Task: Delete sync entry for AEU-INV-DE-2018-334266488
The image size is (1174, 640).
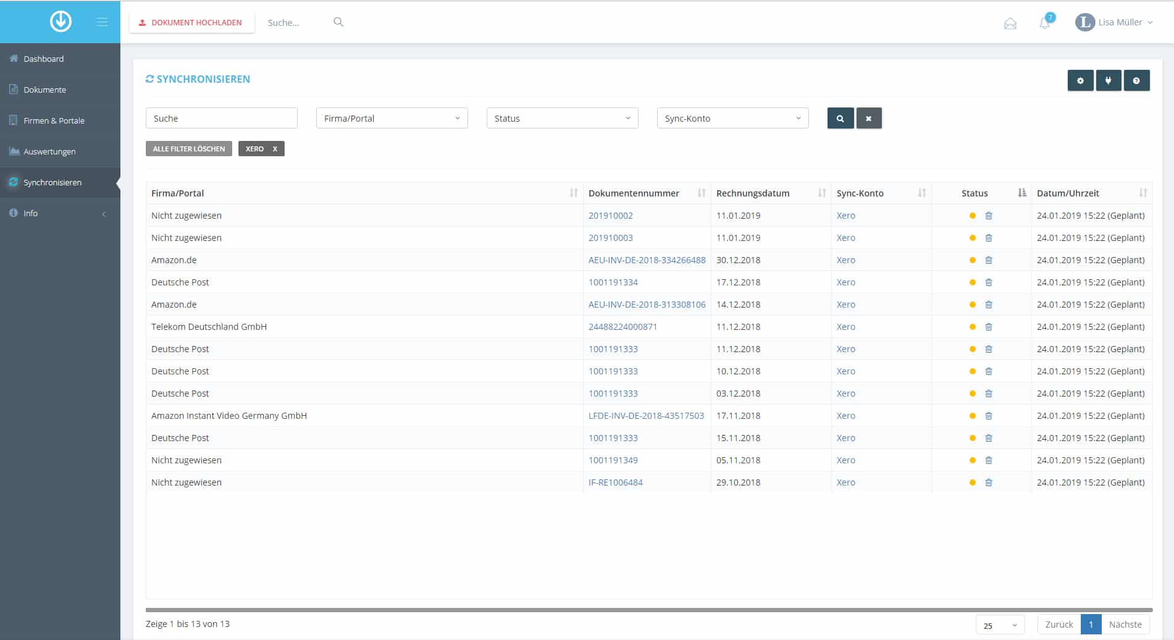Action: click(x=989, y=260)
